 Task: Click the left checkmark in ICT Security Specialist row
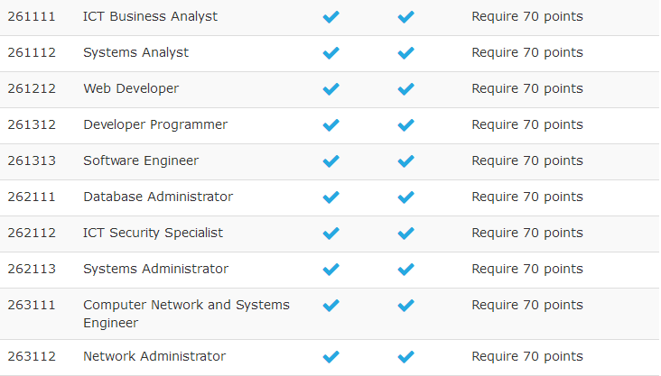pos(330,234)
